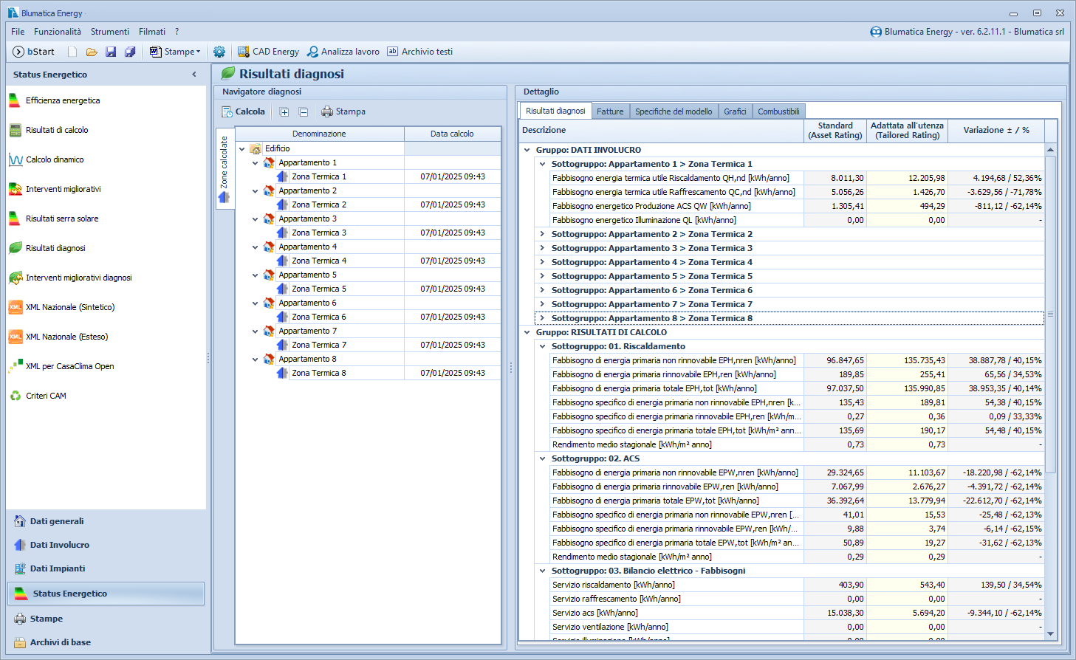Collapse Sottogruppo 03. Bilancio elettrico - Fabbisogni
The image size is (1076, 660).
point(542,571)
